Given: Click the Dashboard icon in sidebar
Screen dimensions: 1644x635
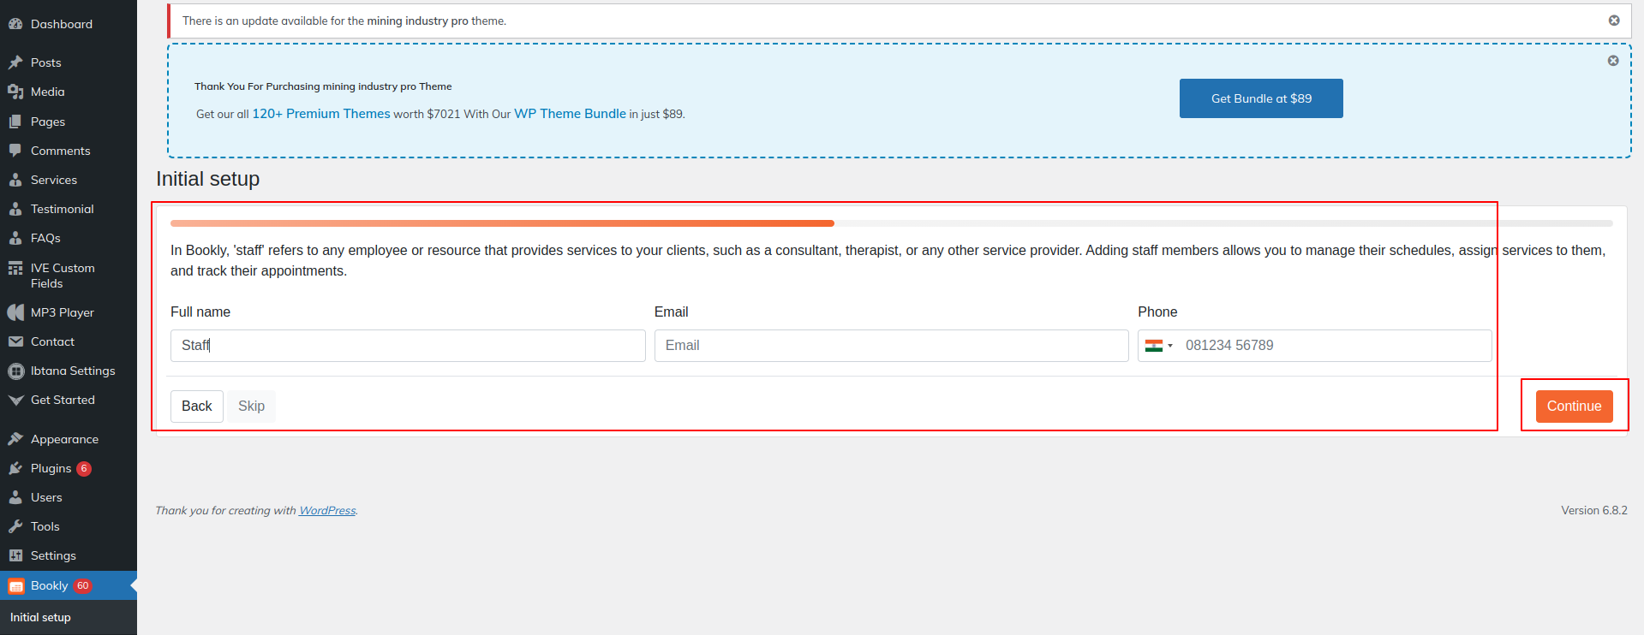Looking at the screenshot, I should tap(15, 24).
